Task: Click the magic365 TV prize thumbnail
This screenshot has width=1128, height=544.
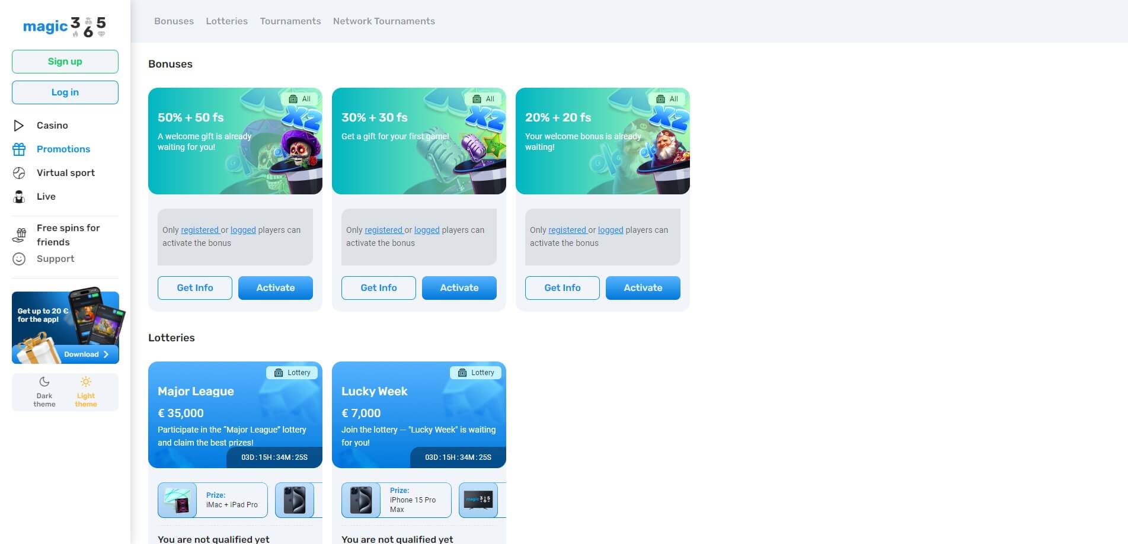Action: [478, 500]
